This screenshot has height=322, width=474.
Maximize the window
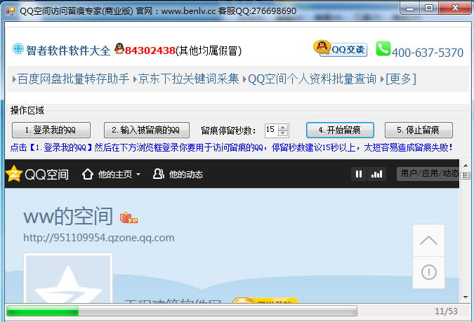pos(429,8)
